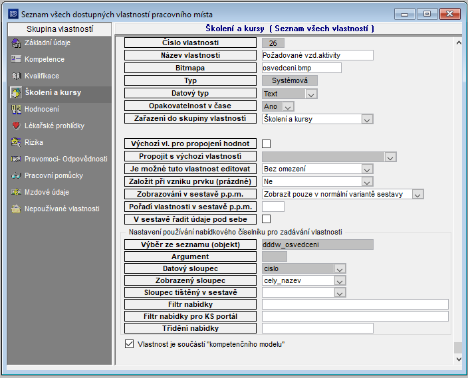Show the Rizika property group
This screenshot has width=468, height=378.
click(34, 143)
